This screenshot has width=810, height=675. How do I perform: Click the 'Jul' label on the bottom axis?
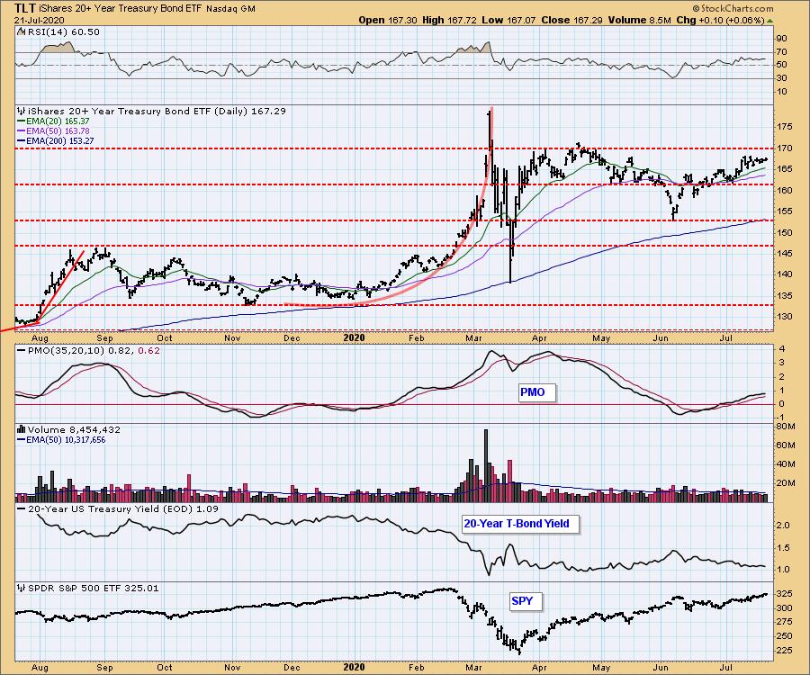click(x=727, y=667)
